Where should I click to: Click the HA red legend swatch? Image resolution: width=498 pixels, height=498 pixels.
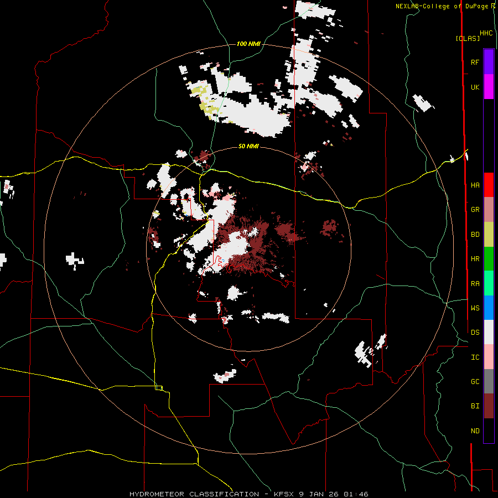(x=489, y=185)
